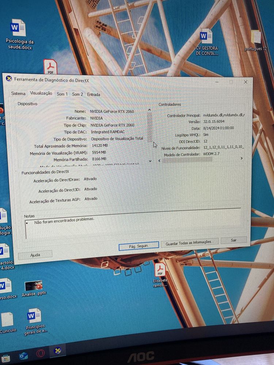Click Ativado next to Aceleração do Direct3D
This screenshot has height=365, width=274.
click(x=91, y=189)
